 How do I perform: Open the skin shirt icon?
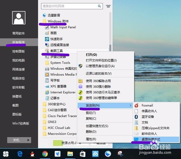(108, 6)
